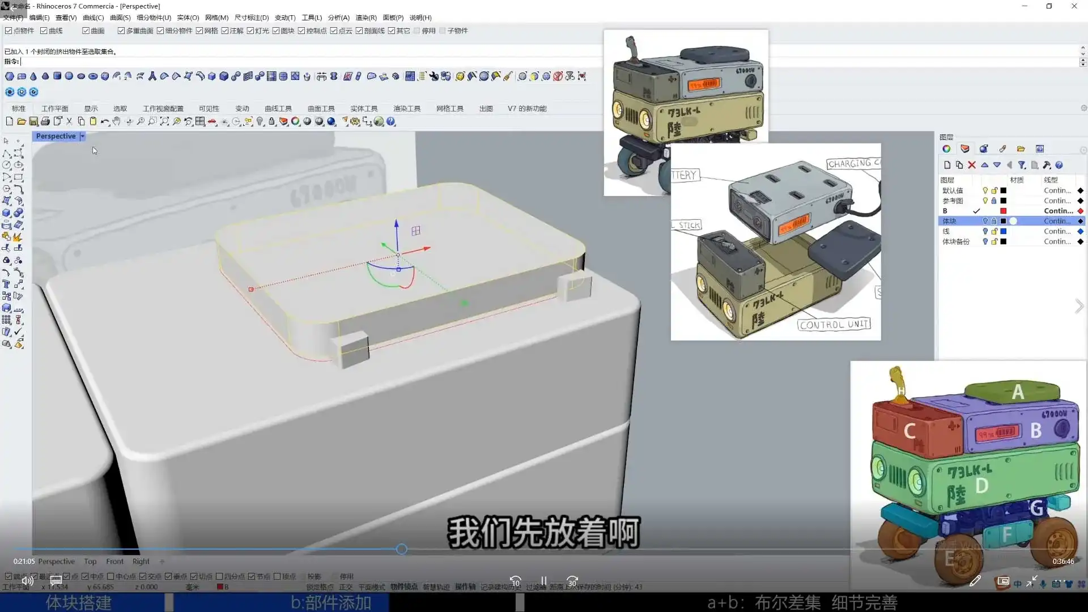Pause the video playback
1088x612 pixels.
point(543,581)
